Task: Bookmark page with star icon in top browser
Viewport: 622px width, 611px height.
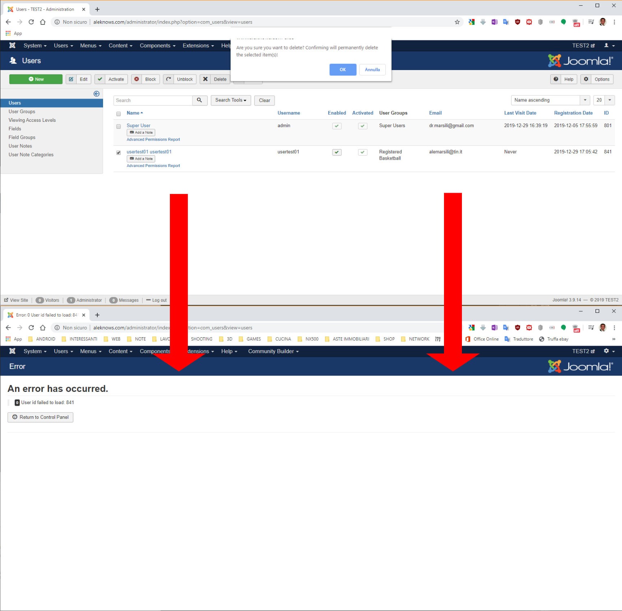Action: click(x=457, y=22)
